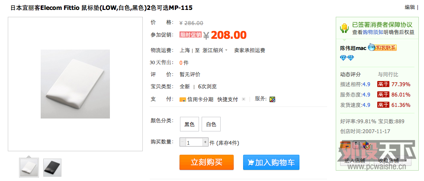424x181 pixels.
Task: Increase purchase quantity with plus button
Action: (205, 142)
